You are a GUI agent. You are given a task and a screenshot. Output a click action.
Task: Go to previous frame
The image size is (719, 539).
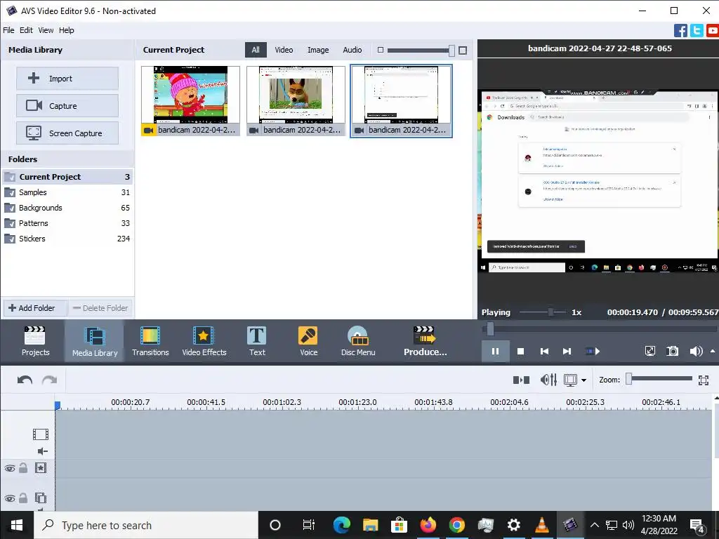coord(544,352)
